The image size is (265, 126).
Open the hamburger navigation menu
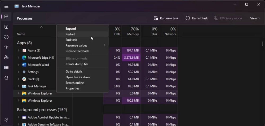click(6, 6)
